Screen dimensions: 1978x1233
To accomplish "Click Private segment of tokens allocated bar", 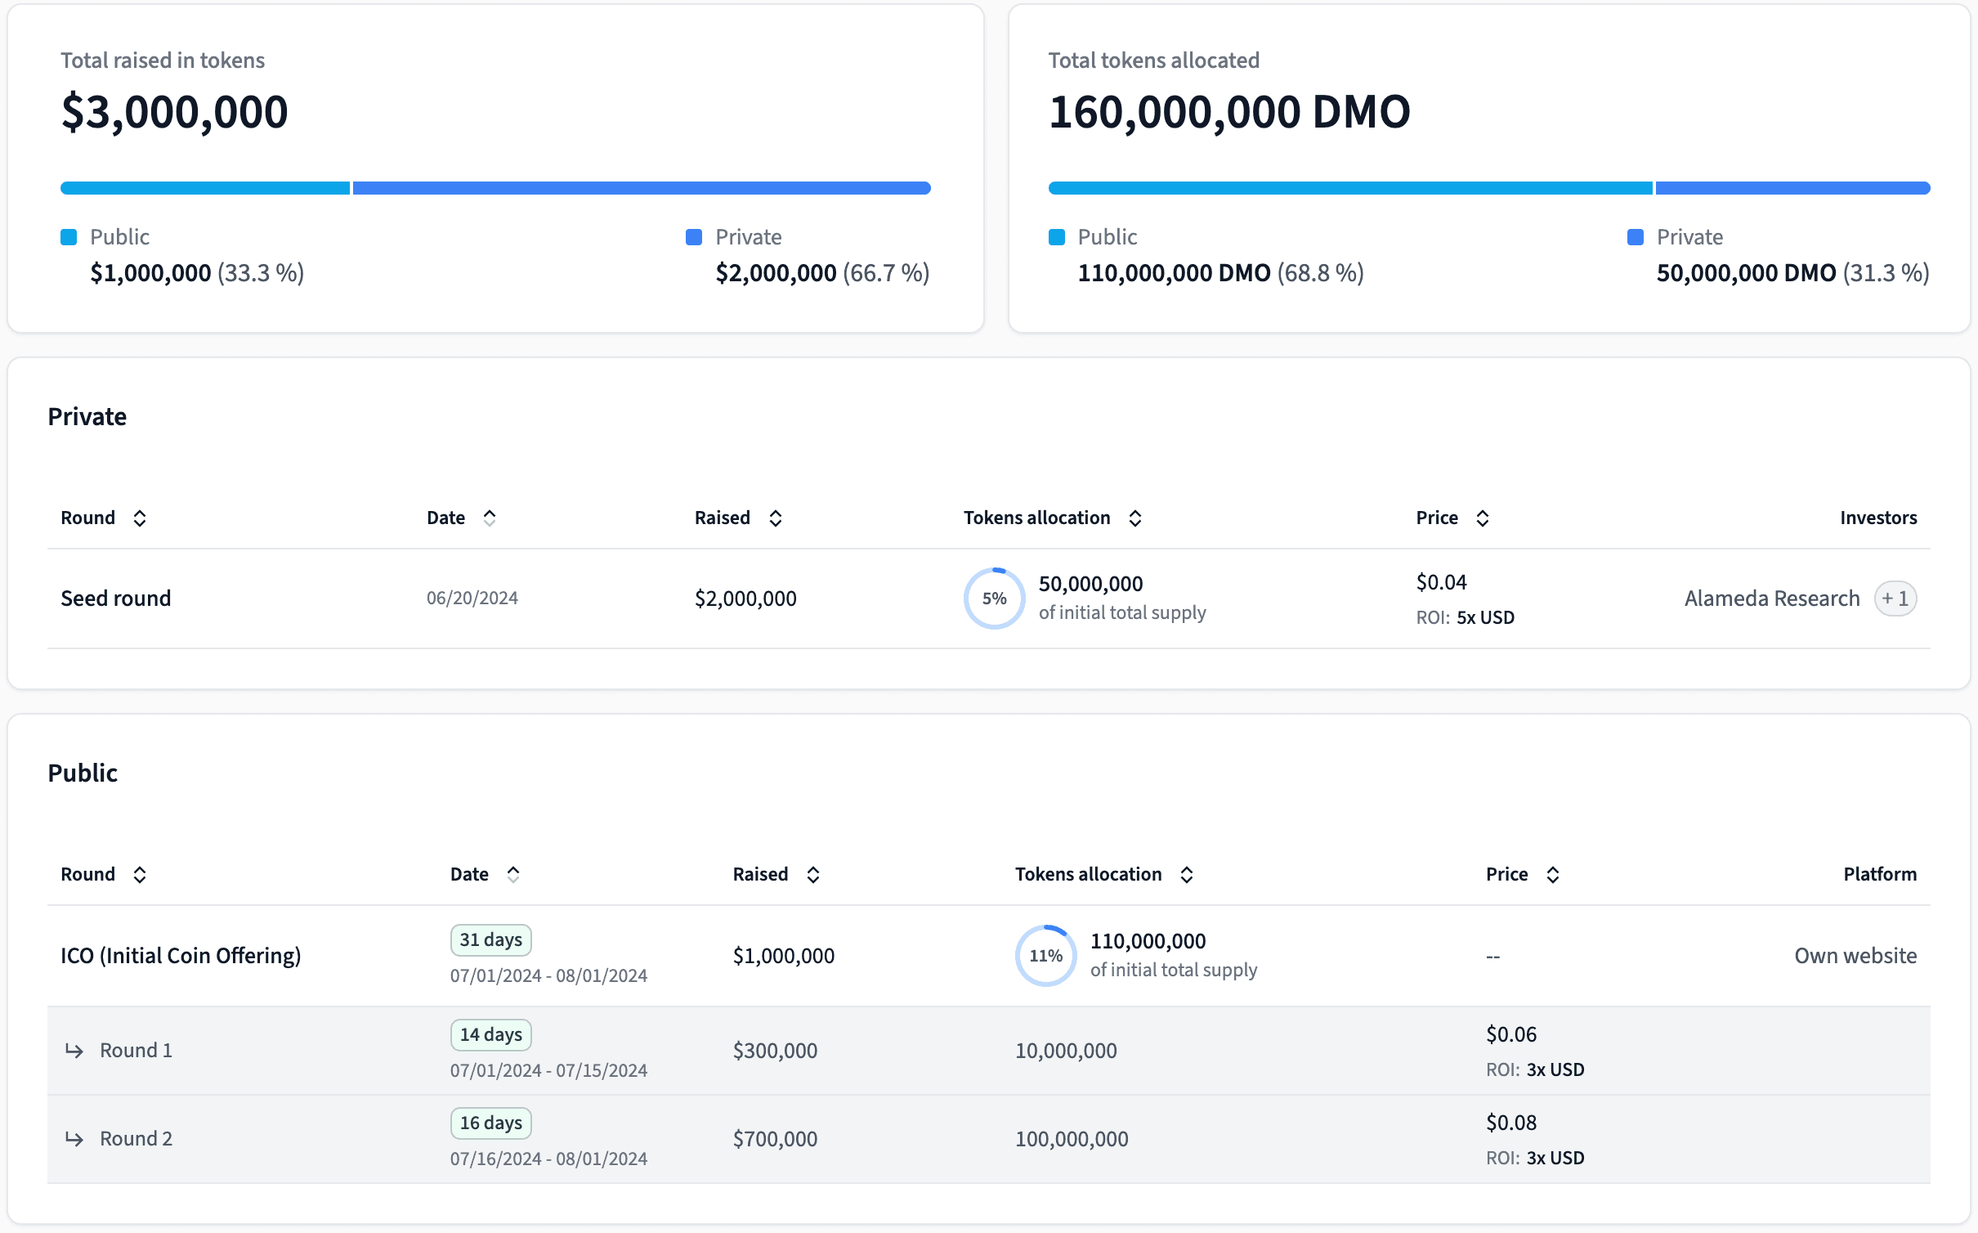I will pos(1792,188).
